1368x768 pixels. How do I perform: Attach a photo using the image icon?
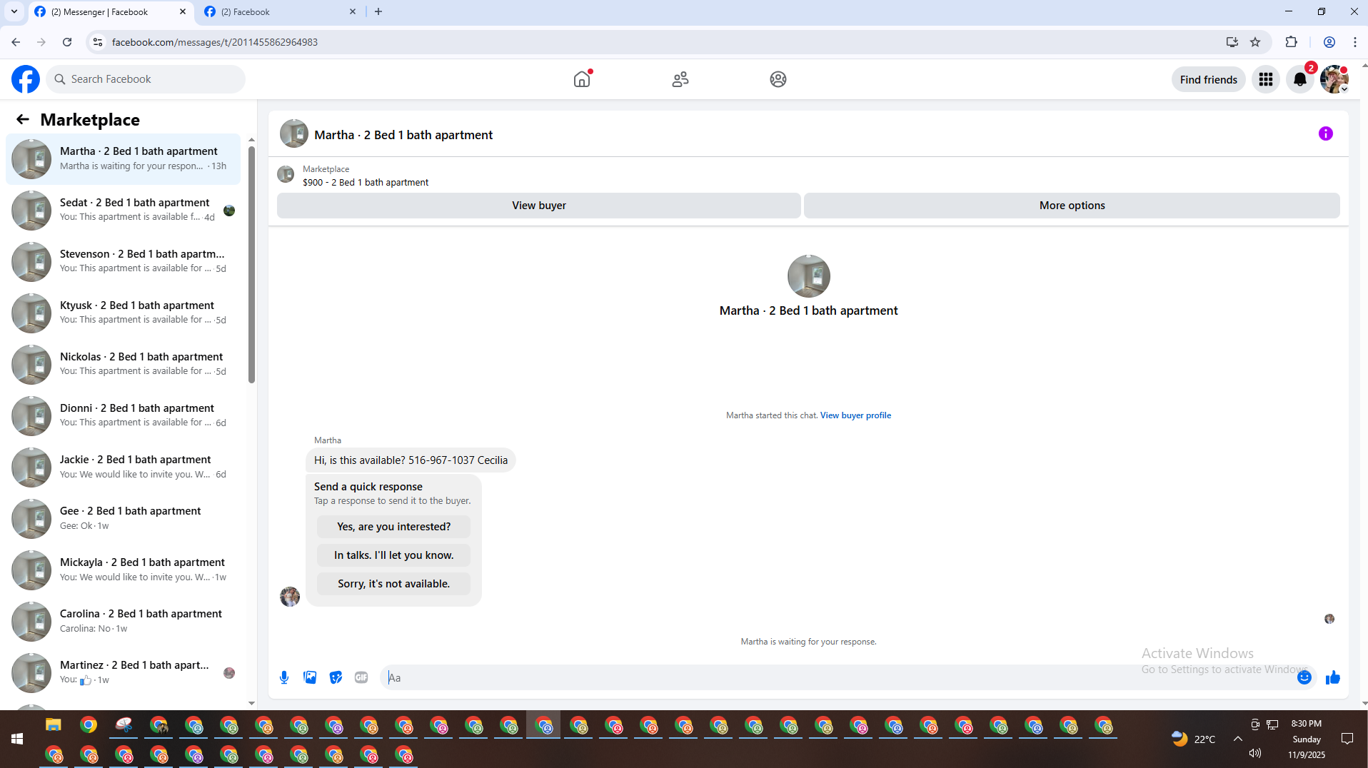coord(310,677)
